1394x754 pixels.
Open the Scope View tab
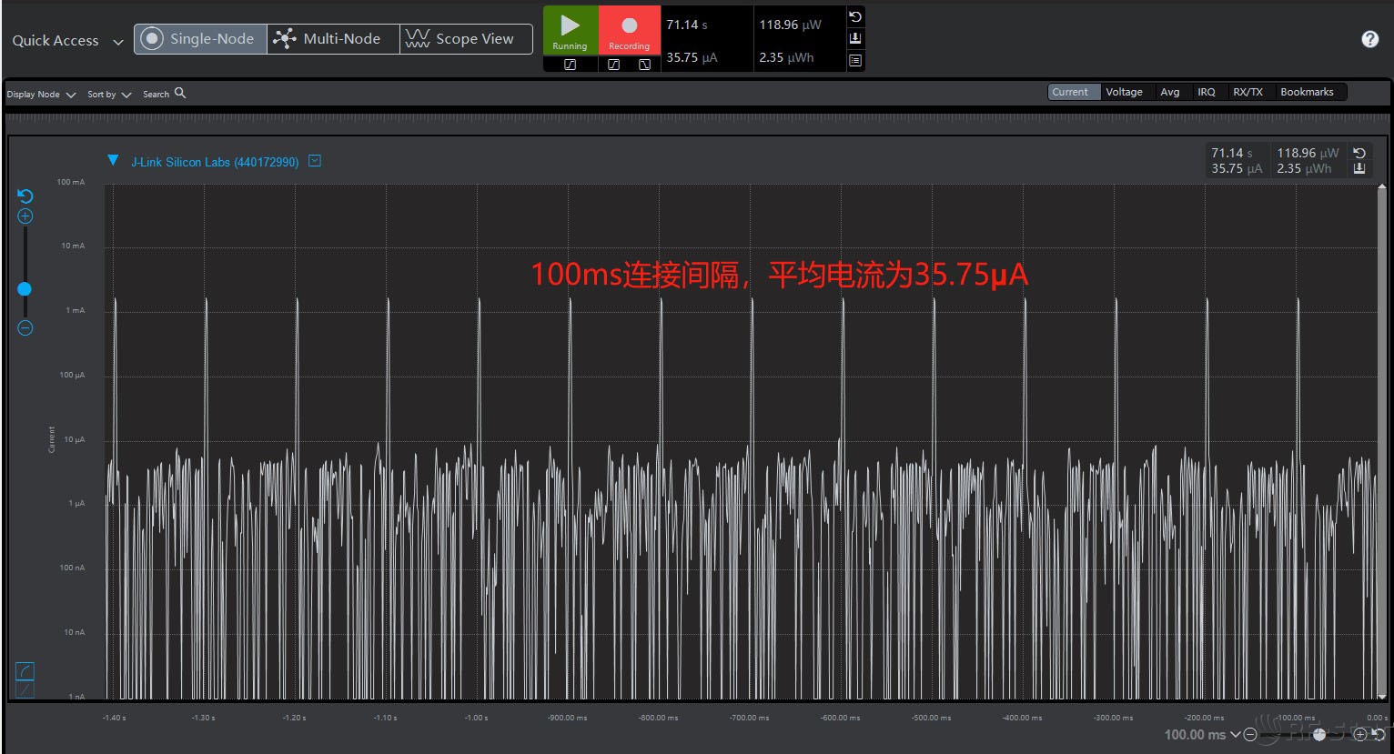(465, 39)
